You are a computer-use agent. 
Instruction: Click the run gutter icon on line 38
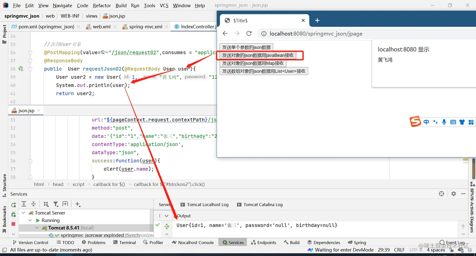click(x=21, y=69)
